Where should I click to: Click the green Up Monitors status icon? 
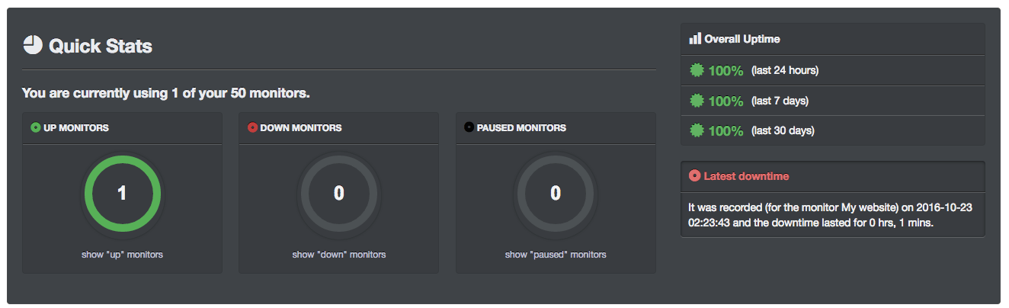35,127
